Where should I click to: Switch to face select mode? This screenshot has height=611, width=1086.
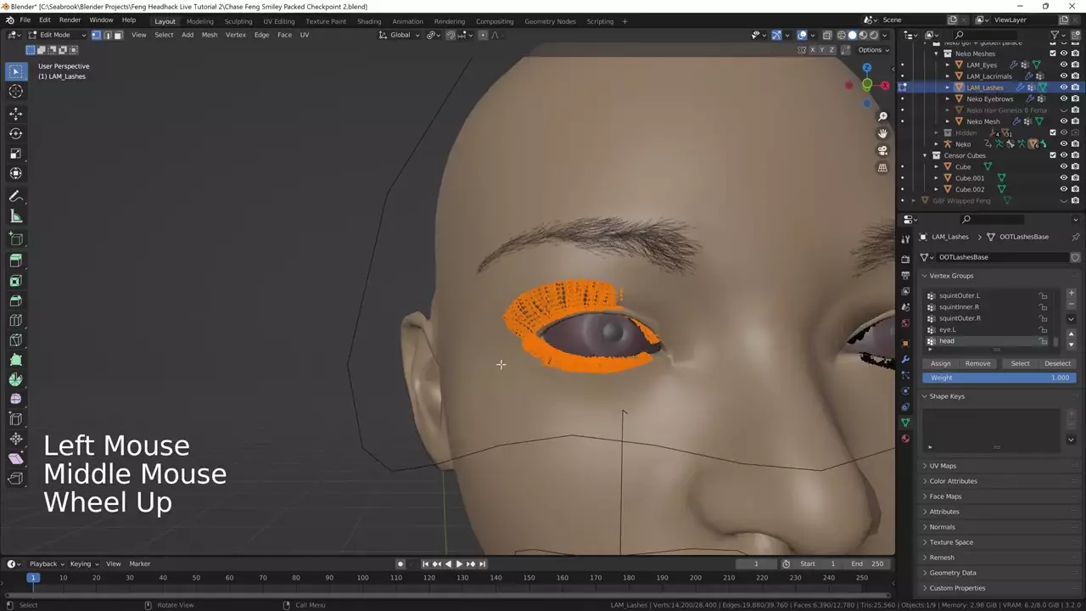[118, 35]
